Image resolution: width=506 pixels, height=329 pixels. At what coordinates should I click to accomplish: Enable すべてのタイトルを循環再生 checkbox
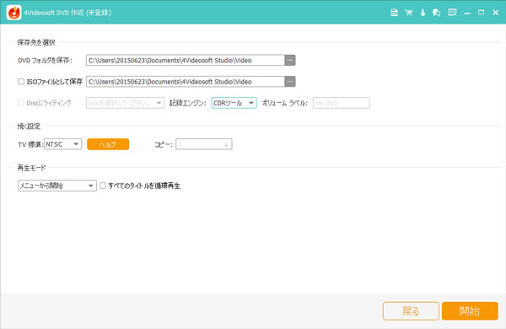tap(103, 186)
